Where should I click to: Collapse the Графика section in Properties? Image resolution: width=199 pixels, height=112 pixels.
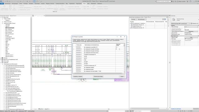(x=198, y=26)
